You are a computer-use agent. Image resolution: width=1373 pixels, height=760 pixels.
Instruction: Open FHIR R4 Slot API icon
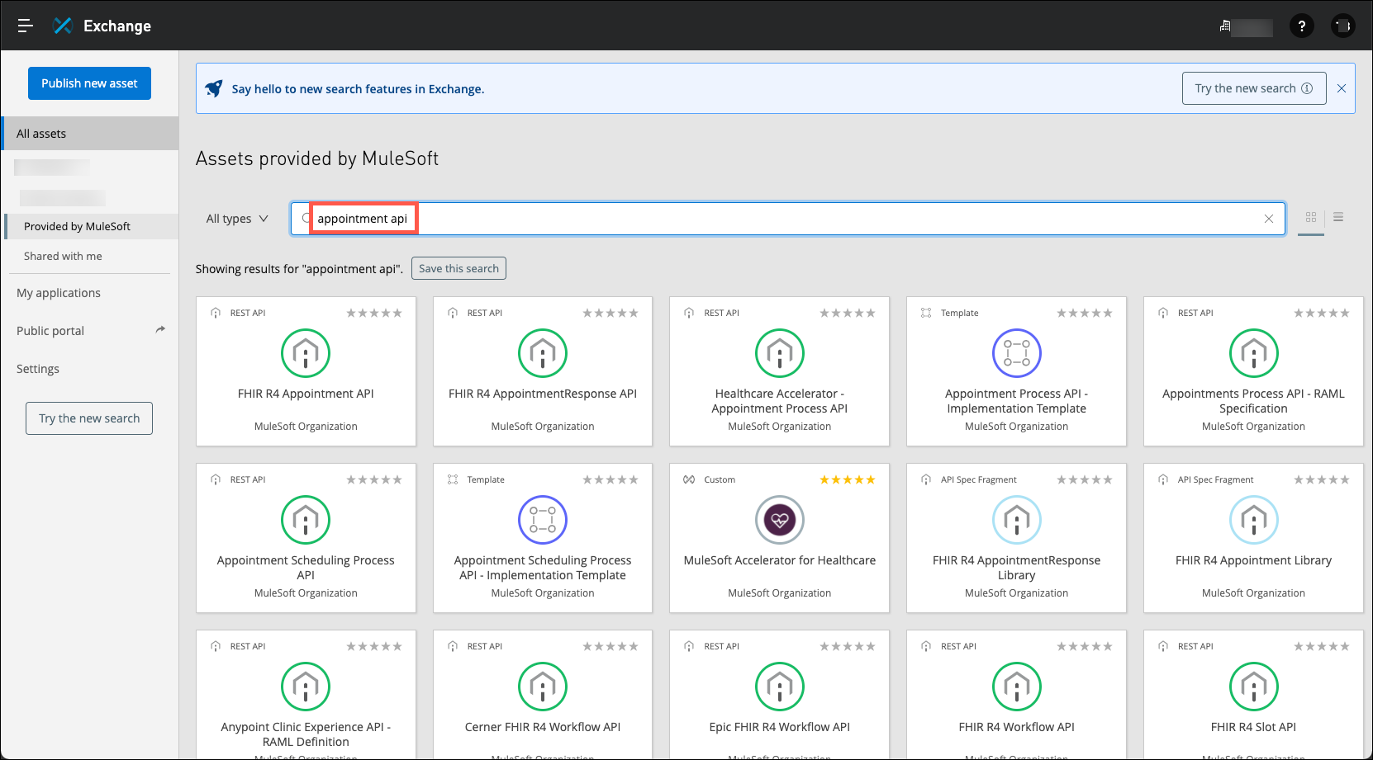coord(1254,687)
